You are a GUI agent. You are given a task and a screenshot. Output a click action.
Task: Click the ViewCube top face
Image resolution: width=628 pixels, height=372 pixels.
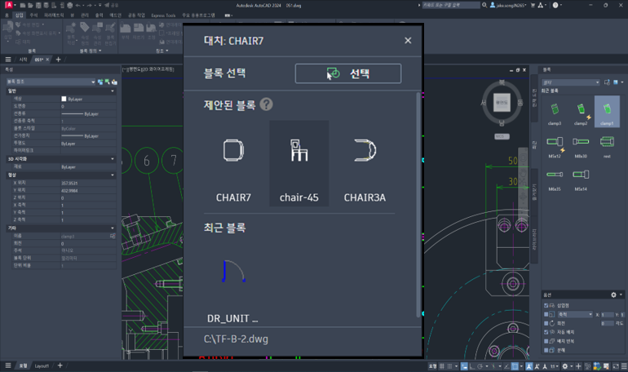click(x=502, y=103)
